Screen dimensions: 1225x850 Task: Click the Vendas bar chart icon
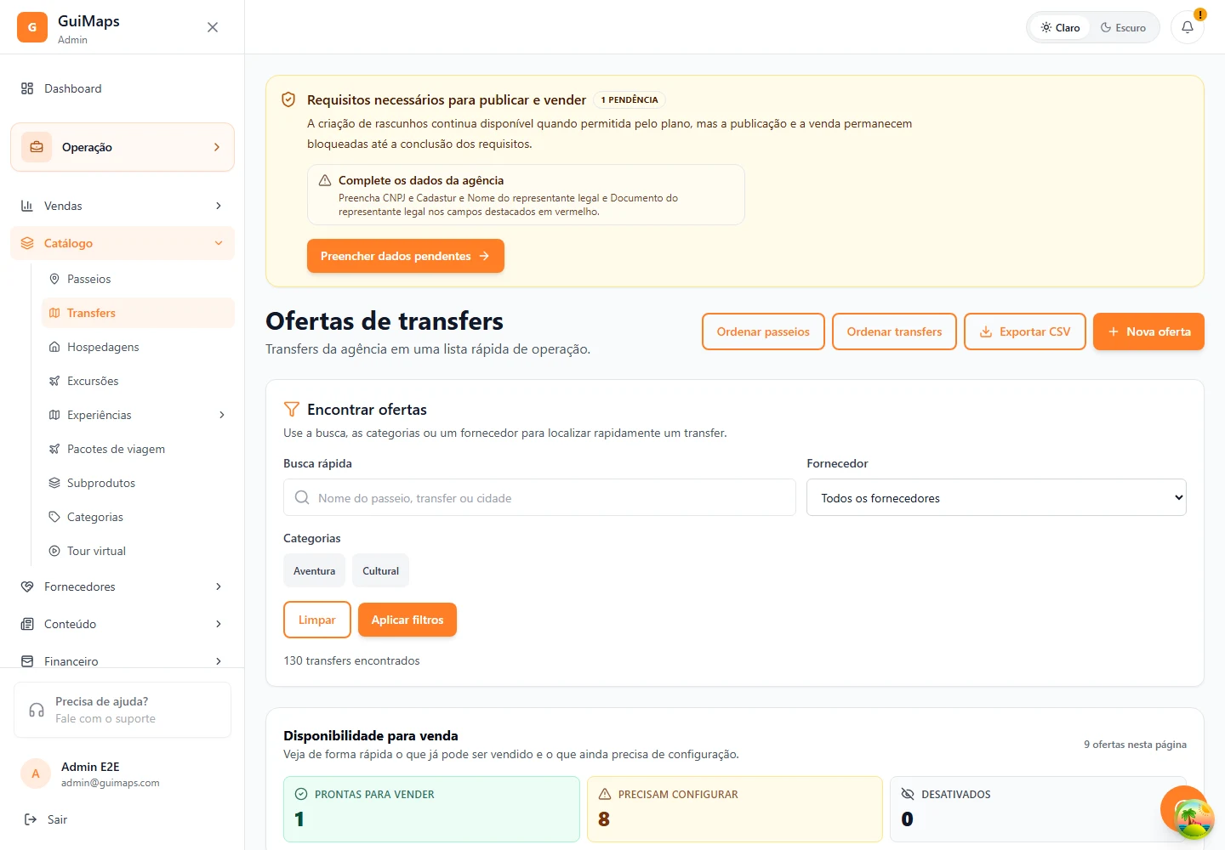pyautogui.click(x=27, y=206)
